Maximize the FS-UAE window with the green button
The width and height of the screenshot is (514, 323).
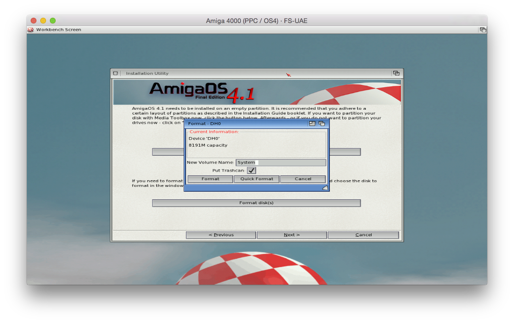(52, 21)
